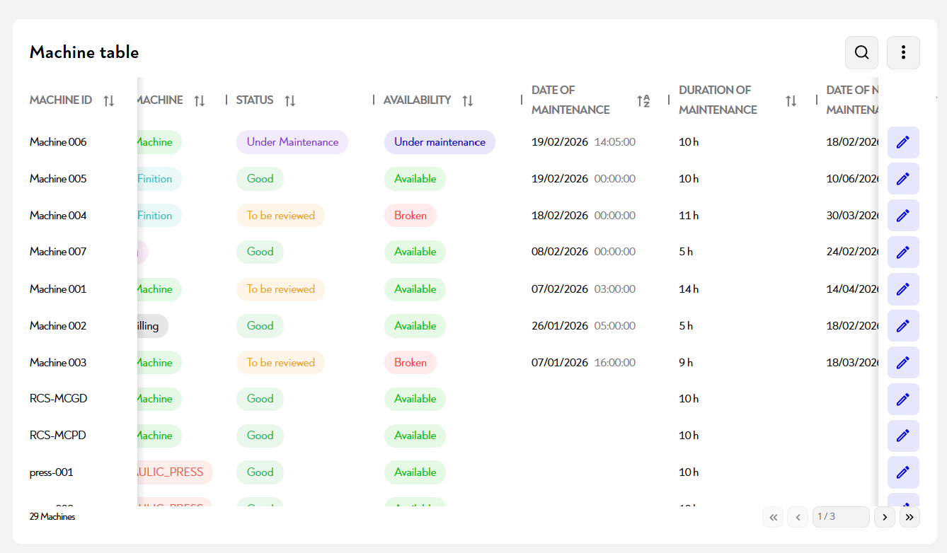
Task: Go to the previous page
Action: pyautogui.click(x=798, y=517)
